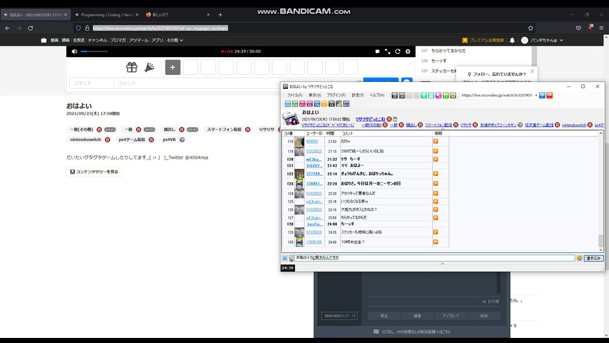Open the その他 dropdown in the site nav

pos(175,40)
